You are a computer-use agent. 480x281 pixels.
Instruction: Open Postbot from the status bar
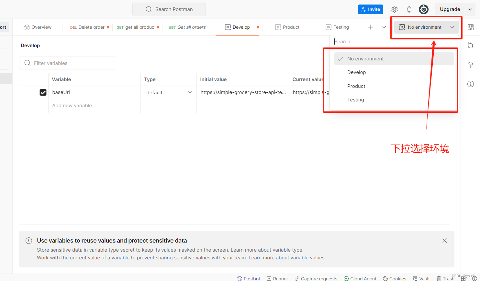point(249,278)
